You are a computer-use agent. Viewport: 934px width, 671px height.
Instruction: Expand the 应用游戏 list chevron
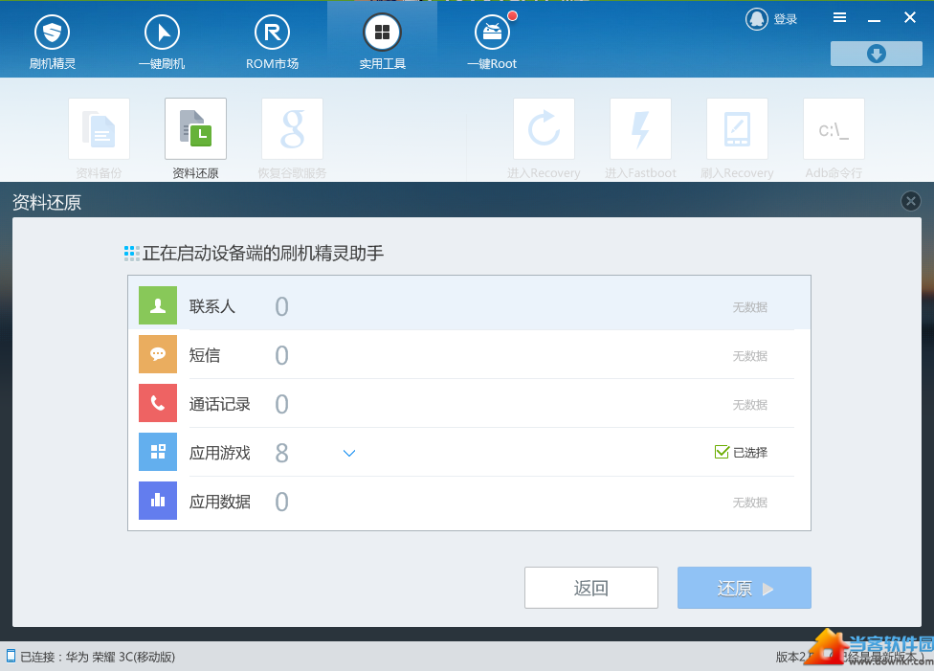[349, 453]
